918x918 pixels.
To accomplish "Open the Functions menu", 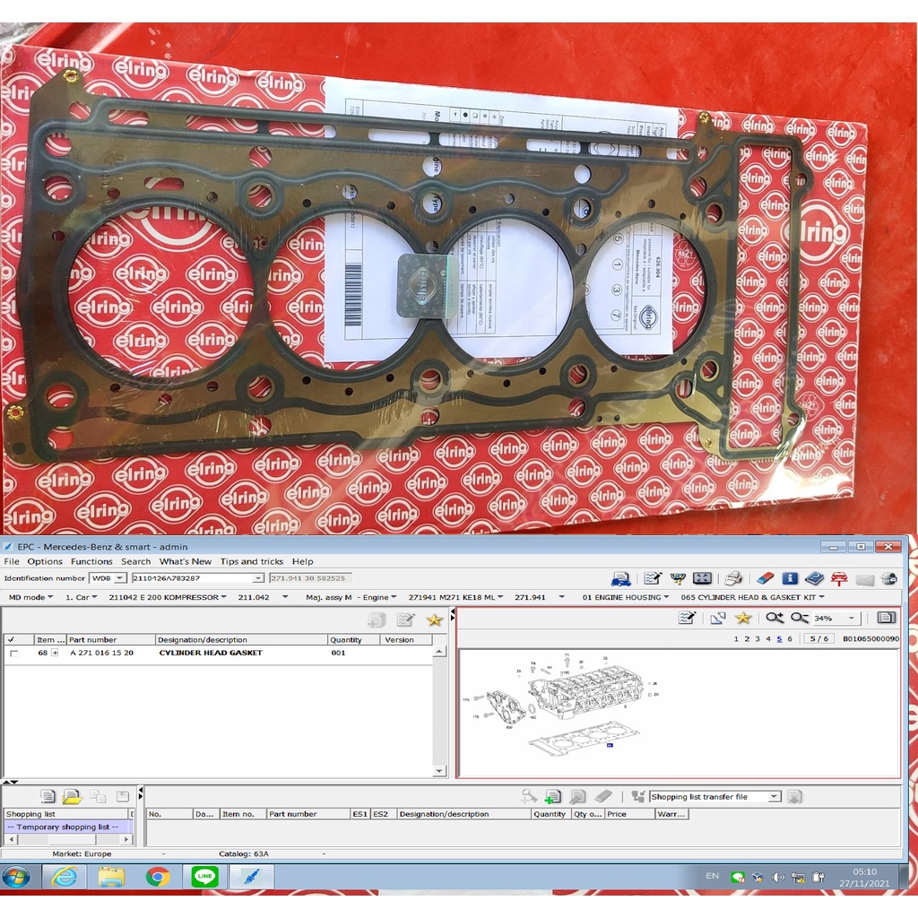I will point(91,561).
